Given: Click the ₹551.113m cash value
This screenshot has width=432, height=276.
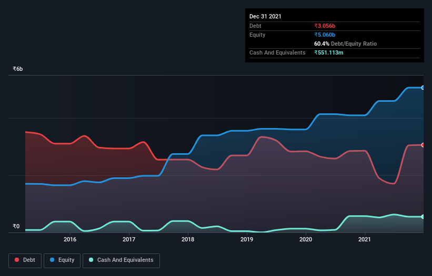Looking at the screenshot, I should tap(329, 52).
